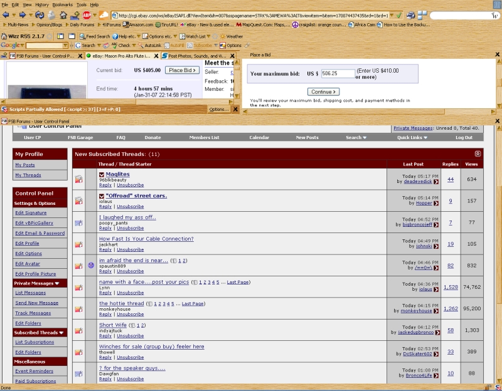The image size is (502, 391).
Task: Click Google toolbar Options icon
Action: point(223,45)
